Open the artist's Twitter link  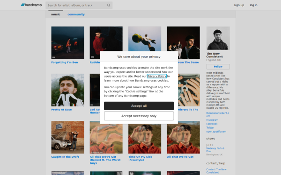pyautogui.click(x=210, y=128)
